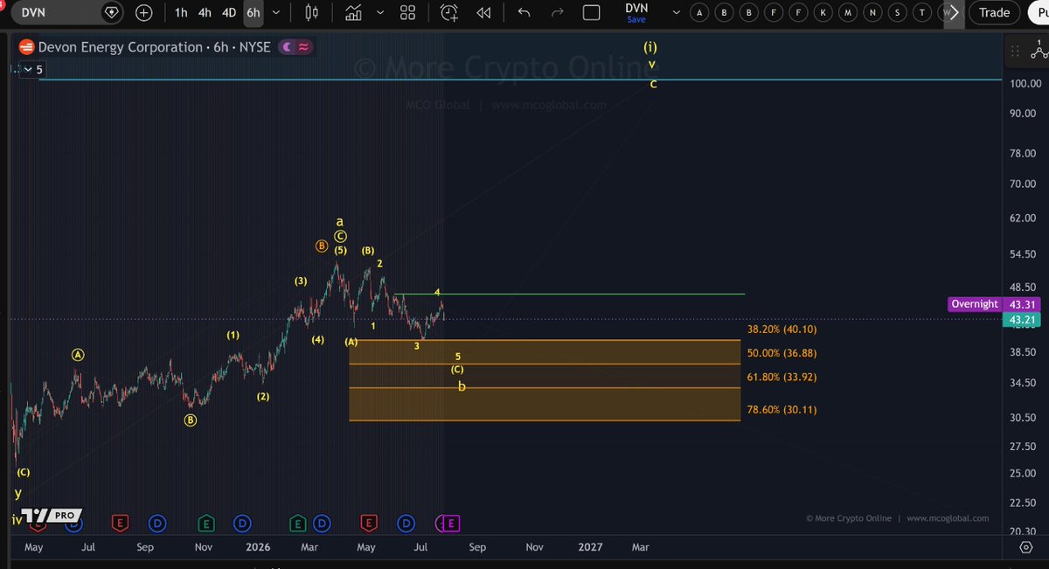Image resolution: width=1049 pixels, height=569 pixels.
Task: Select the (C) label under wave 5
Action: 457,370
